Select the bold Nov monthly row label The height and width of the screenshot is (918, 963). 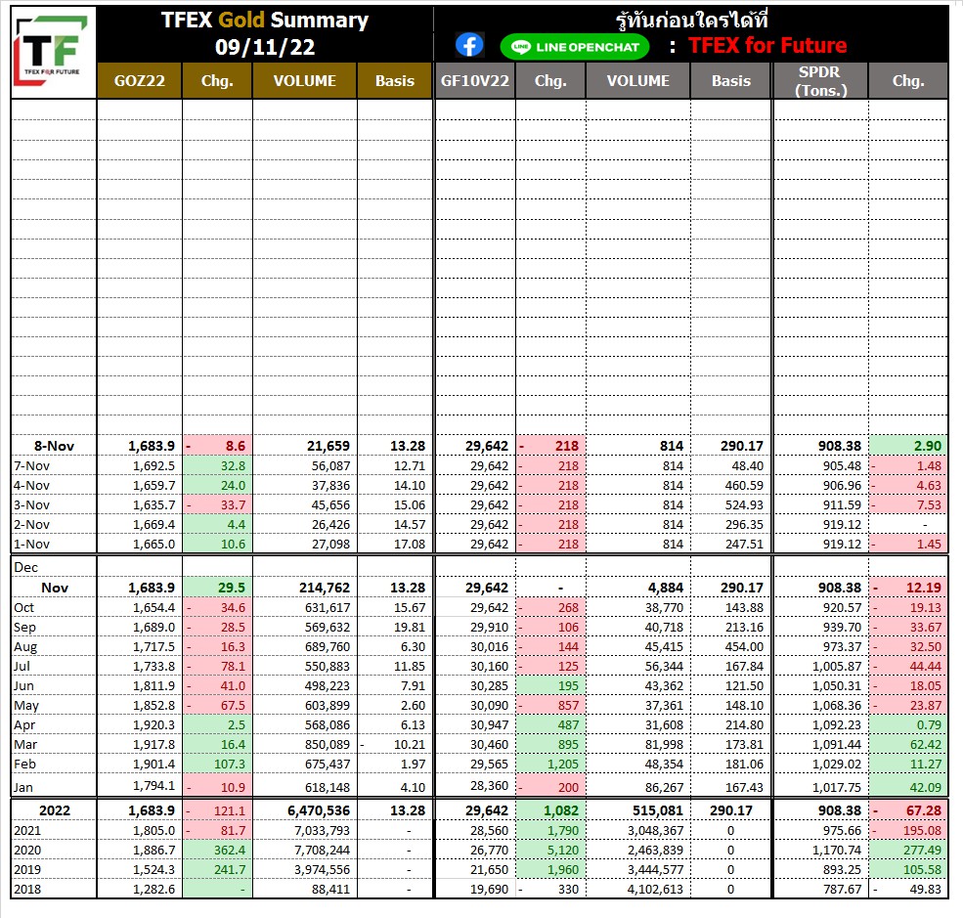point(55,588)
